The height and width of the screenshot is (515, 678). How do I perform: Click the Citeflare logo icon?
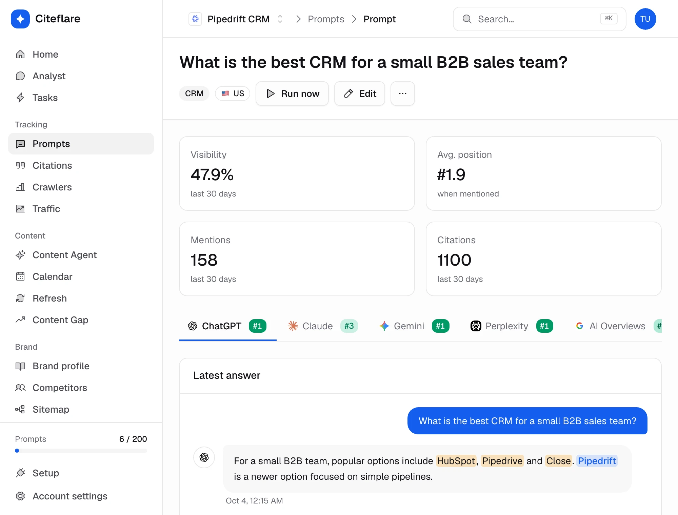point(20,19)
